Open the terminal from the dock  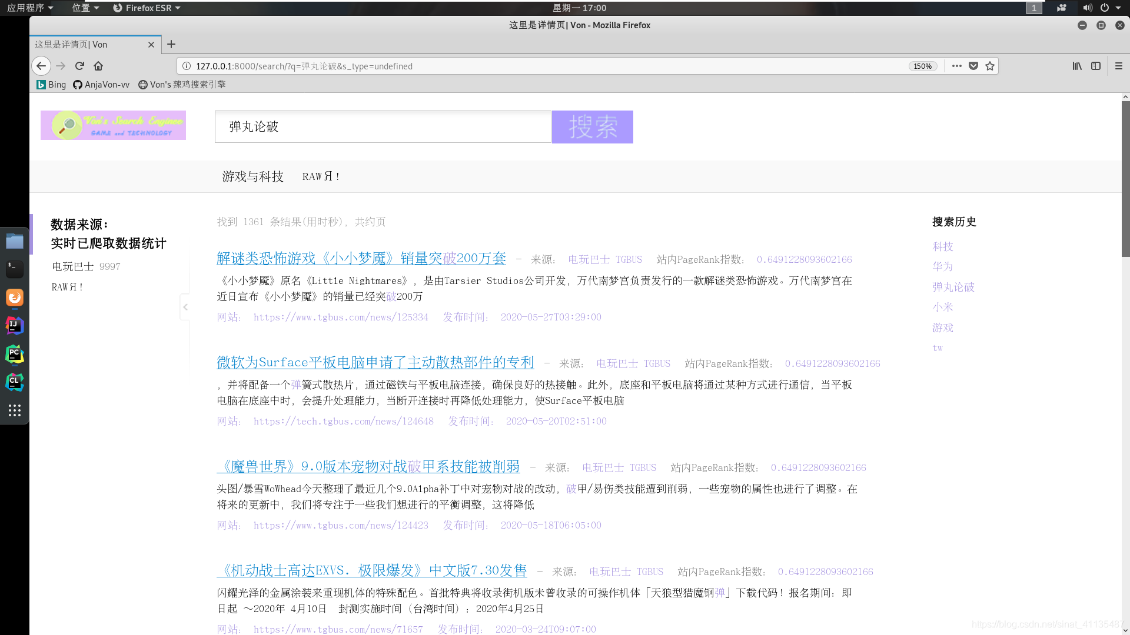(x=14, y=269)
